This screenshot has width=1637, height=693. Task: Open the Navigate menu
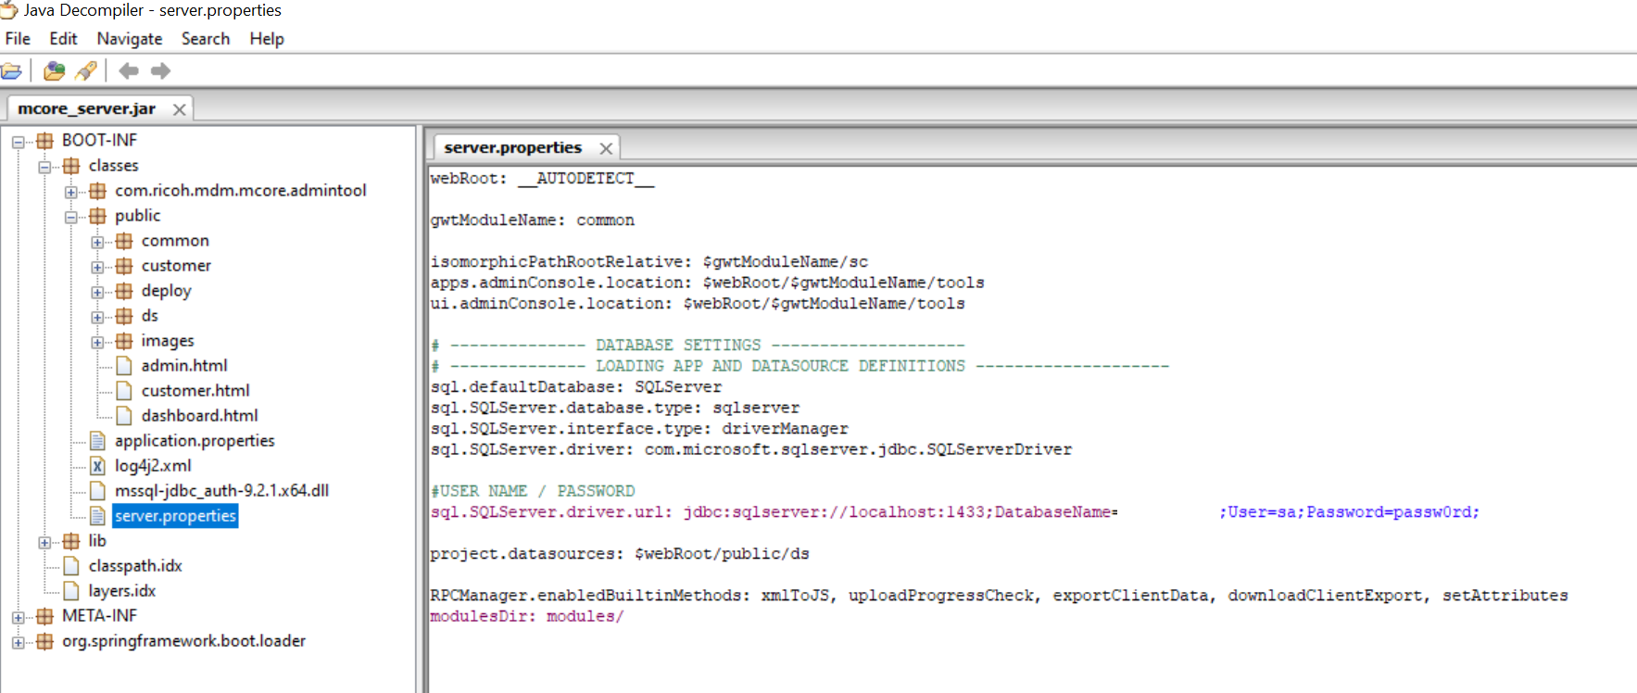point(130,39)
